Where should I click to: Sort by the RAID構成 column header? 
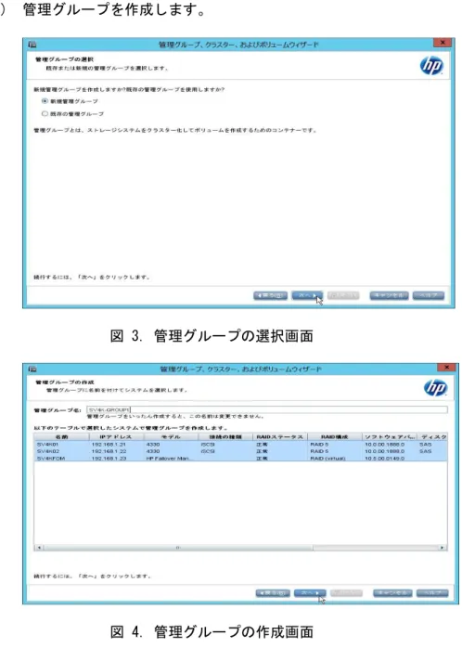point(335,436)
